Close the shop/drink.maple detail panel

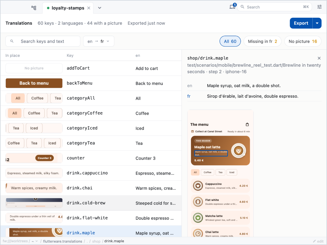(319, 58)
